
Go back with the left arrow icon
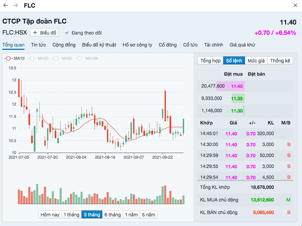(x=6, y=5)
